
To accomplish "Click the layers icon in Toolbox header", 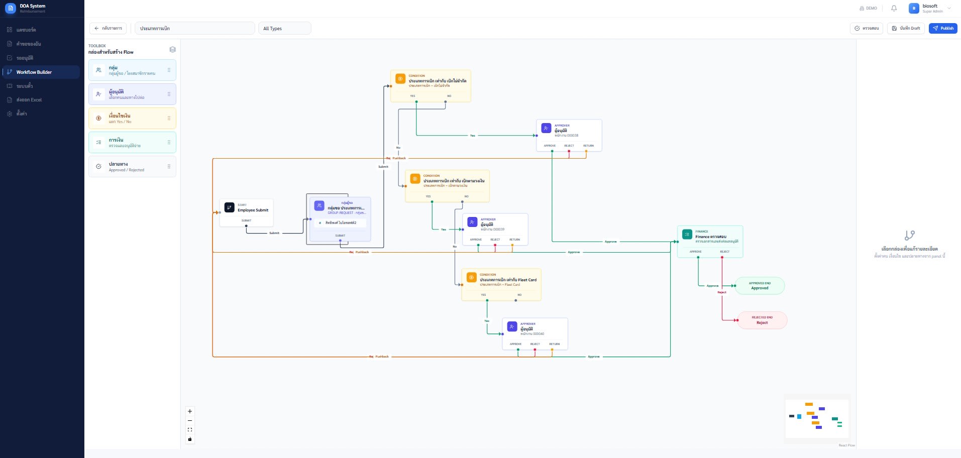I will tap(172, 49).
